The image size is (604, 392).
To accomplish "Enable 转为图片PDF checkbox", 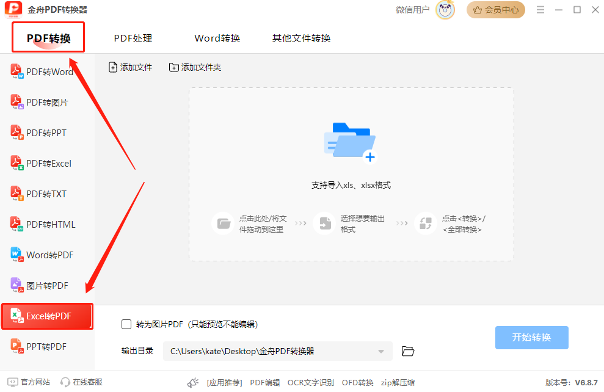I will (x=126, y=324).
